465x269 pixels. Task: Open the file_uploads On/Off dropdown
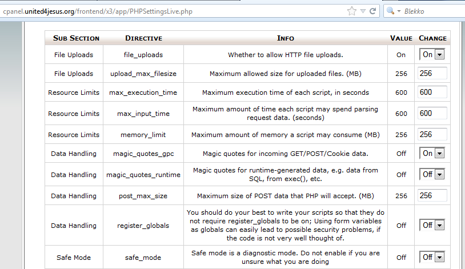432,55
